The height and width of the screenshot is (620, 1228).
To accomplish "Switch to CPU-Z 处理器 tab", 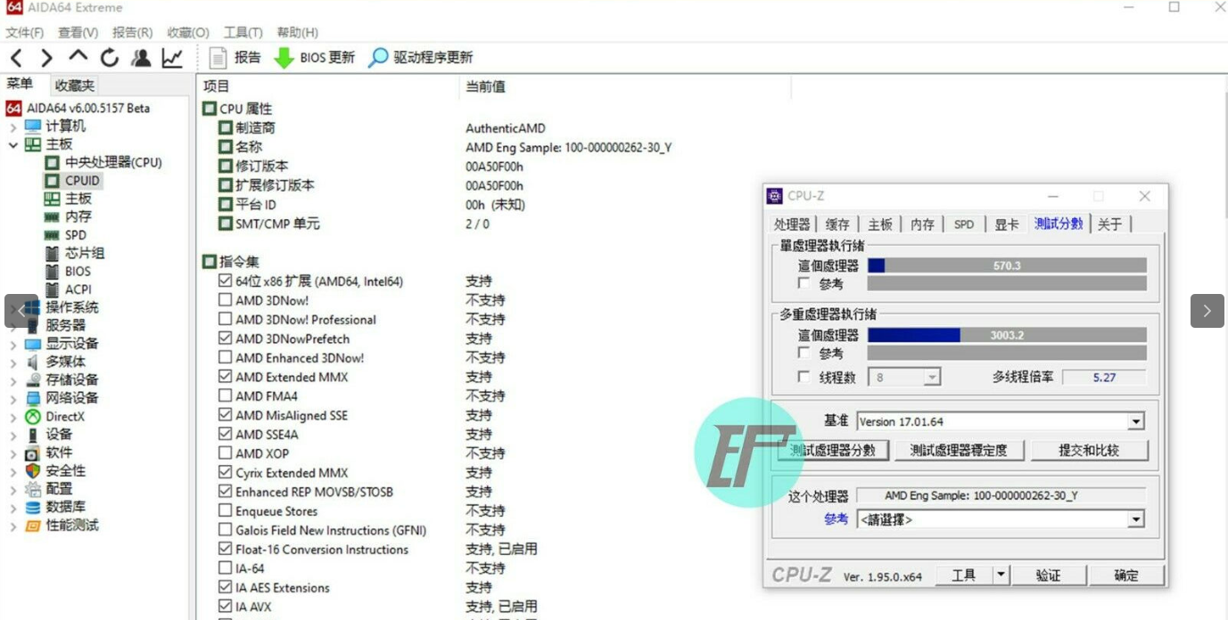I will [792, 224].
